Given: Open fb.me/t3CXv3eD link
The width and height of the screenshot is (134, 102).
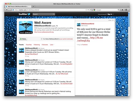Looking at the screenshot, I should (x=66, y=84).
